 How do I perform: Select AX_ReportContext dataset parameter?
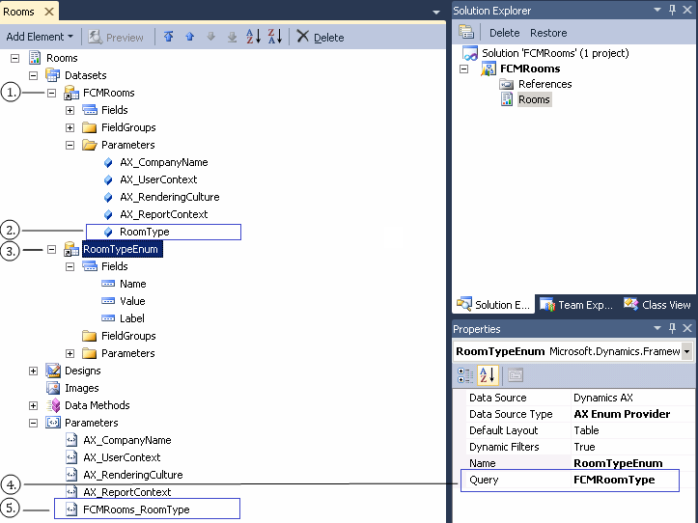click(164, 214)
